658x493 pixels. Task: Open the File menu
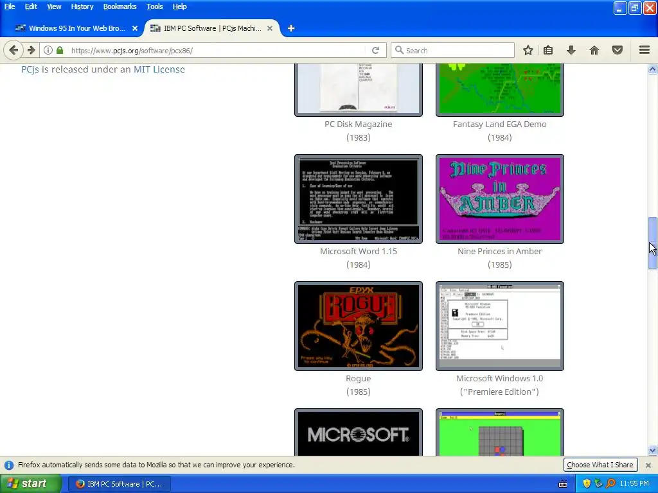pyautogui.click(x=10, y=6)
